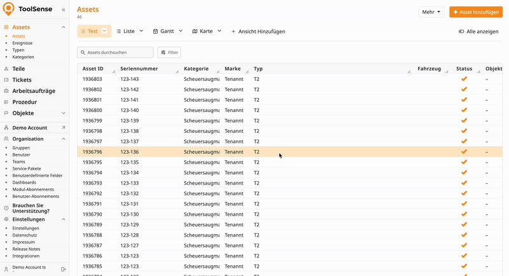Screen dimensions: 509x276
Task: Collapse the Assets section in sidebar
Action: 63,27
